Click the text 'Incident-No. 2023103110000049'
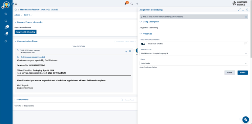 [31, 65]
